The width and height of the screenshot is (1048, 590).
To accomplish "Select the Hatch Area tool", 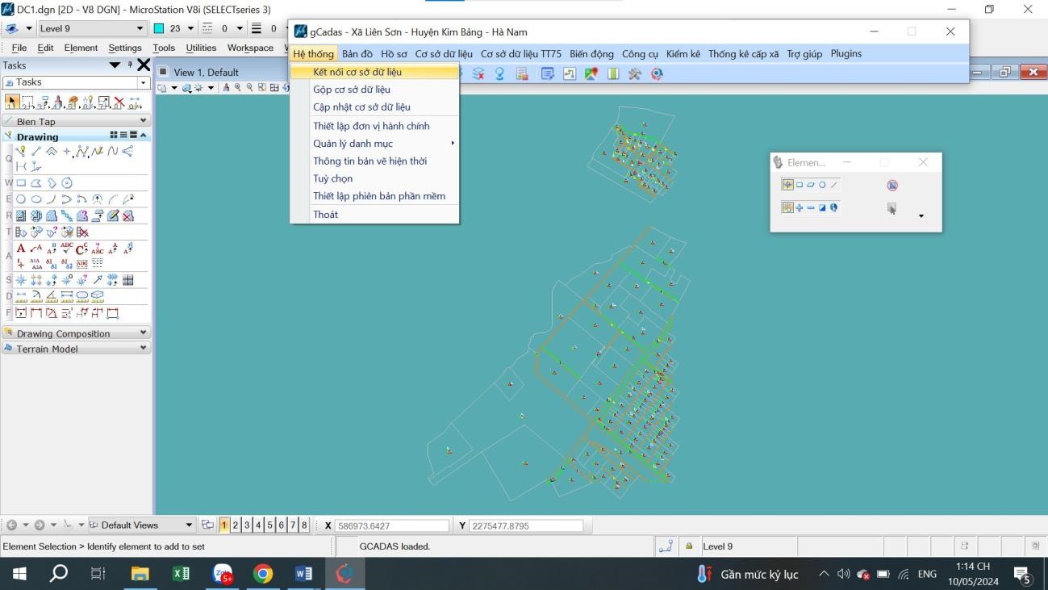I will [x=21, y=216].
